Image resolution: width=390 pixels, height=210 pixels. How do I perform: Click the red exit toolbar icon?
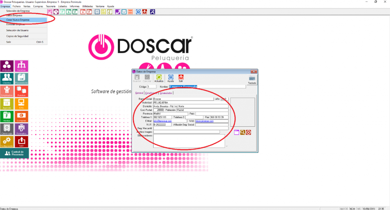click(x=144, y=12)
